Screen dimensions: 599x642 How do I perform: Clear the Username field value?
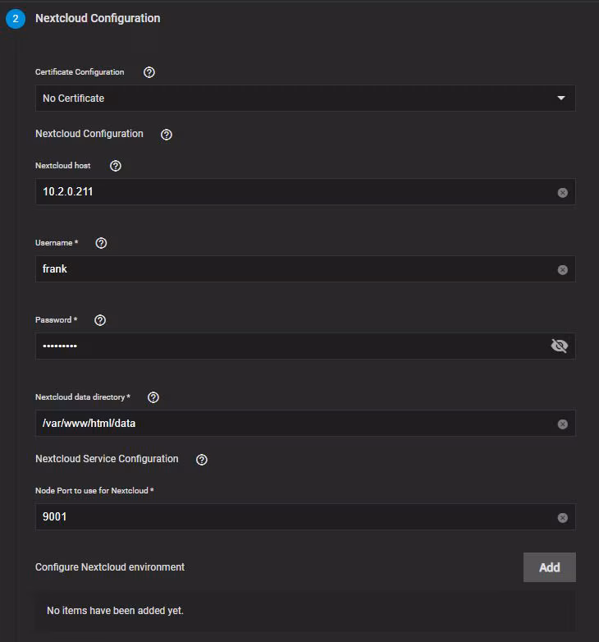[x=562, y=269]
